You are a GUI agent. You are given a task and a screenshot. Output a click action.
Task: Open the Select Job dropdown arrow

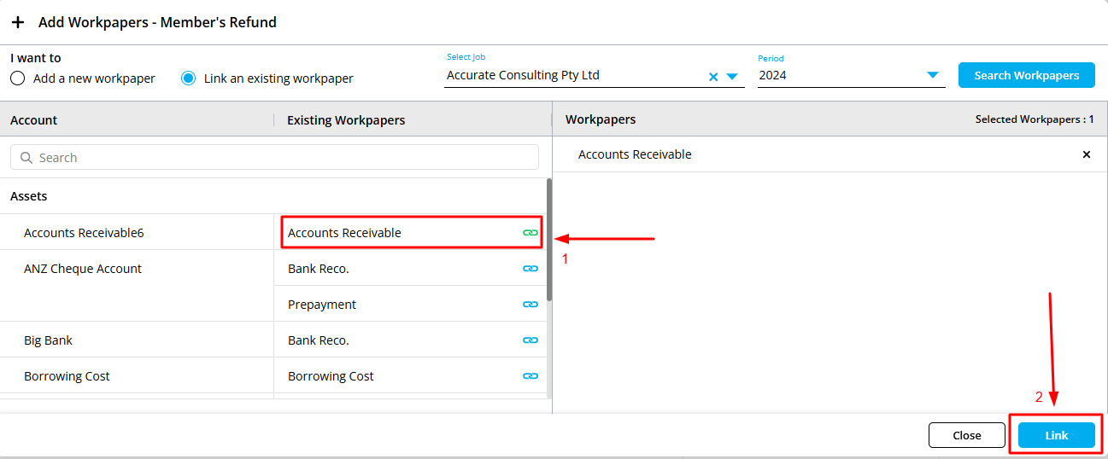pos(732,77)
